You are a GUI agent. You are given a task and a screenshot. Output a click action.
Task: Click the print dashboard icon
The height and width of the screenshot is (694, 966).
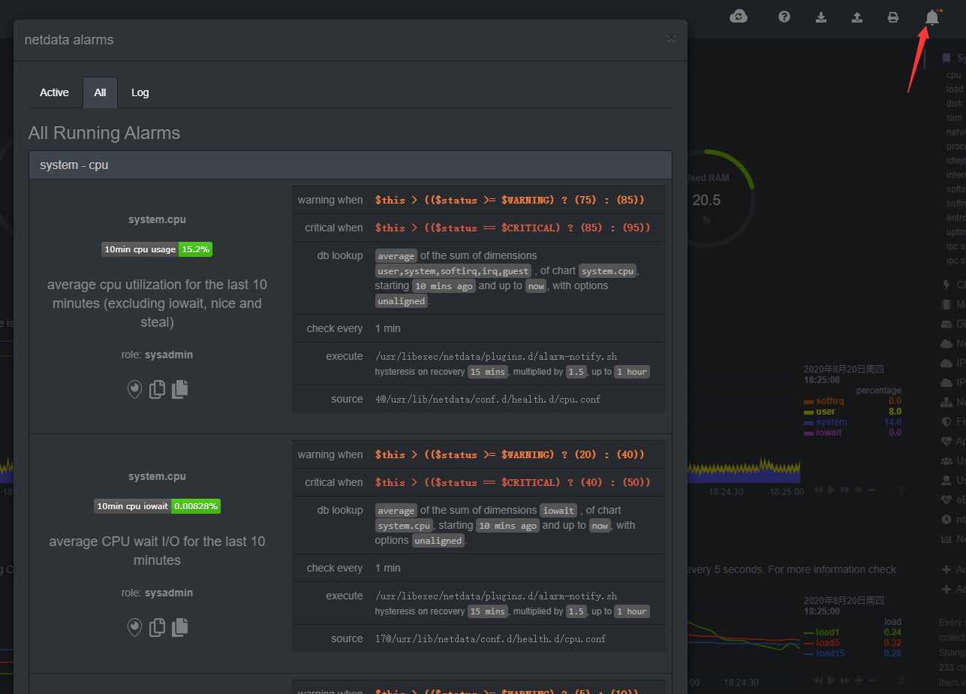click(892, 17)
